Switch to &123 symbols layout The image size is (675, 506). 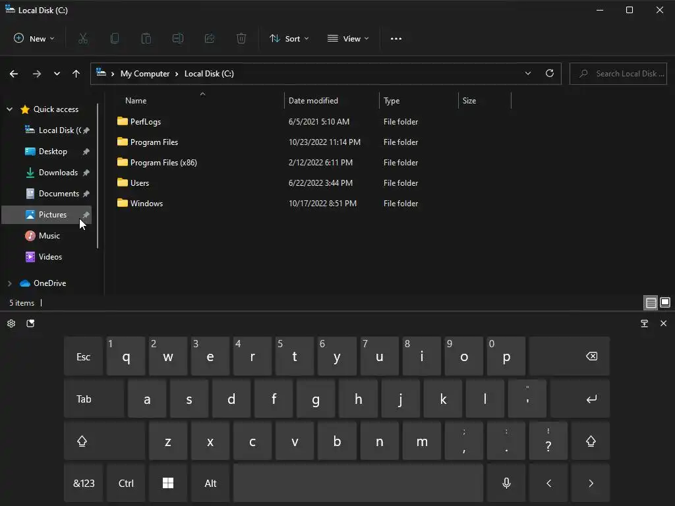[x=83, y=483]
